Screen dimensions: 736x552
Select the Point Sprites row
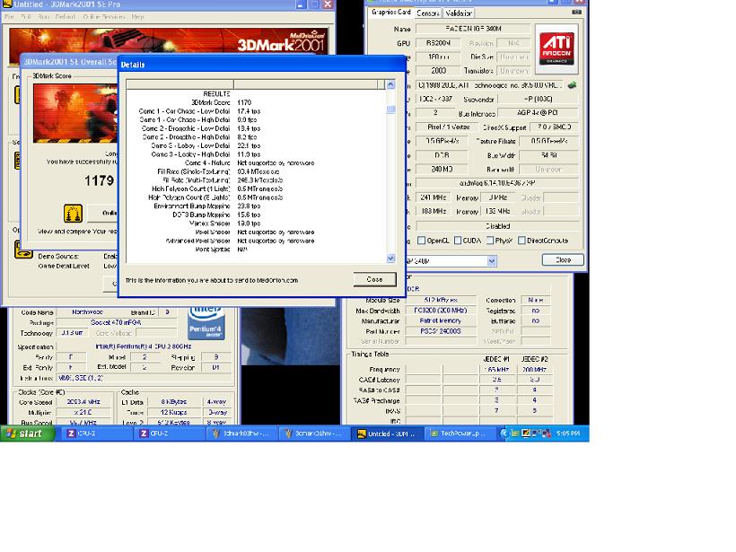click(256, 250)
